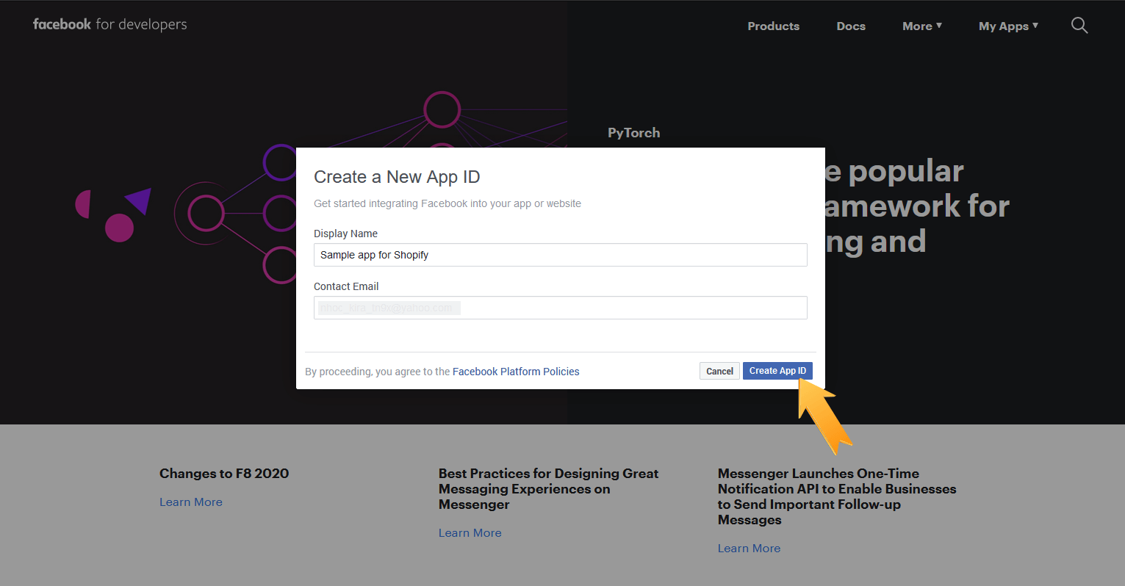
Task: Cancel the Create a New App ID dialog
Action: pyautogui.click(x=719, y=371)
